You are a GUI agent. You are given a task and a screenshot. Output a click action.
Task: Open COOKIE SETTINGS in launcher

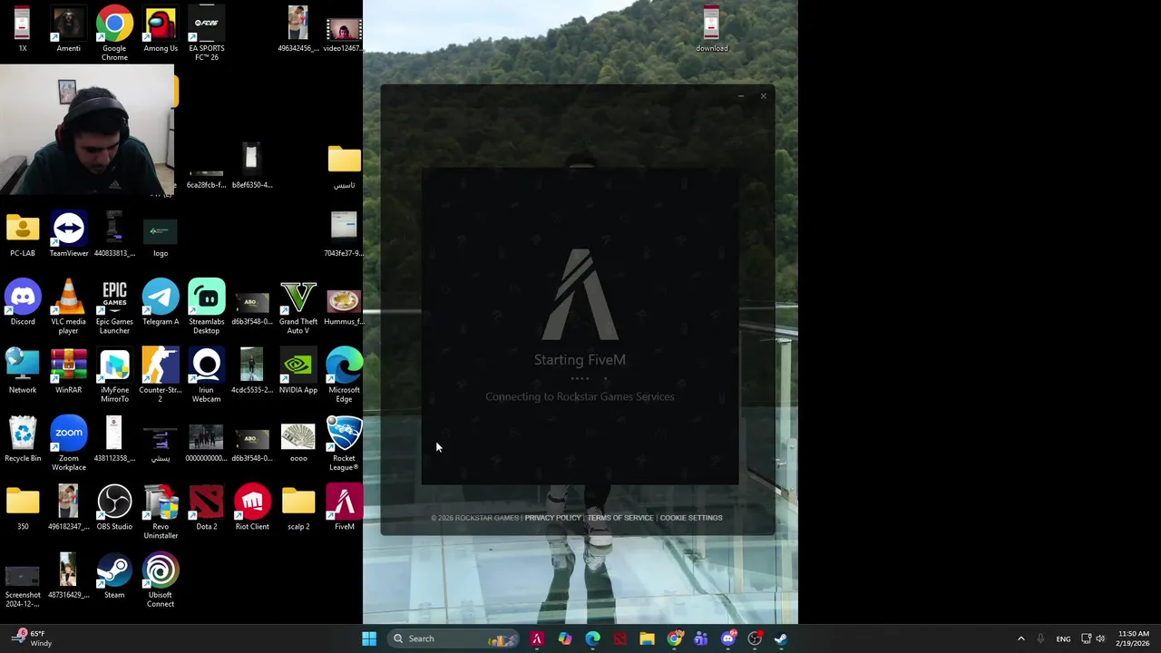tap(691, 518)
